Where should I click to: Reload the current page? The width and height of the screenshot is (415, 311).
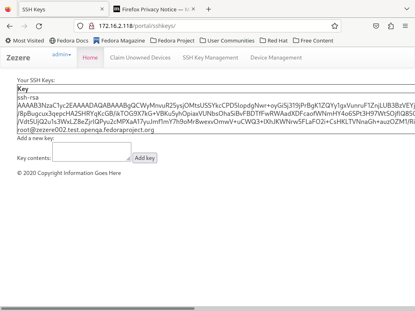(39, 26)
